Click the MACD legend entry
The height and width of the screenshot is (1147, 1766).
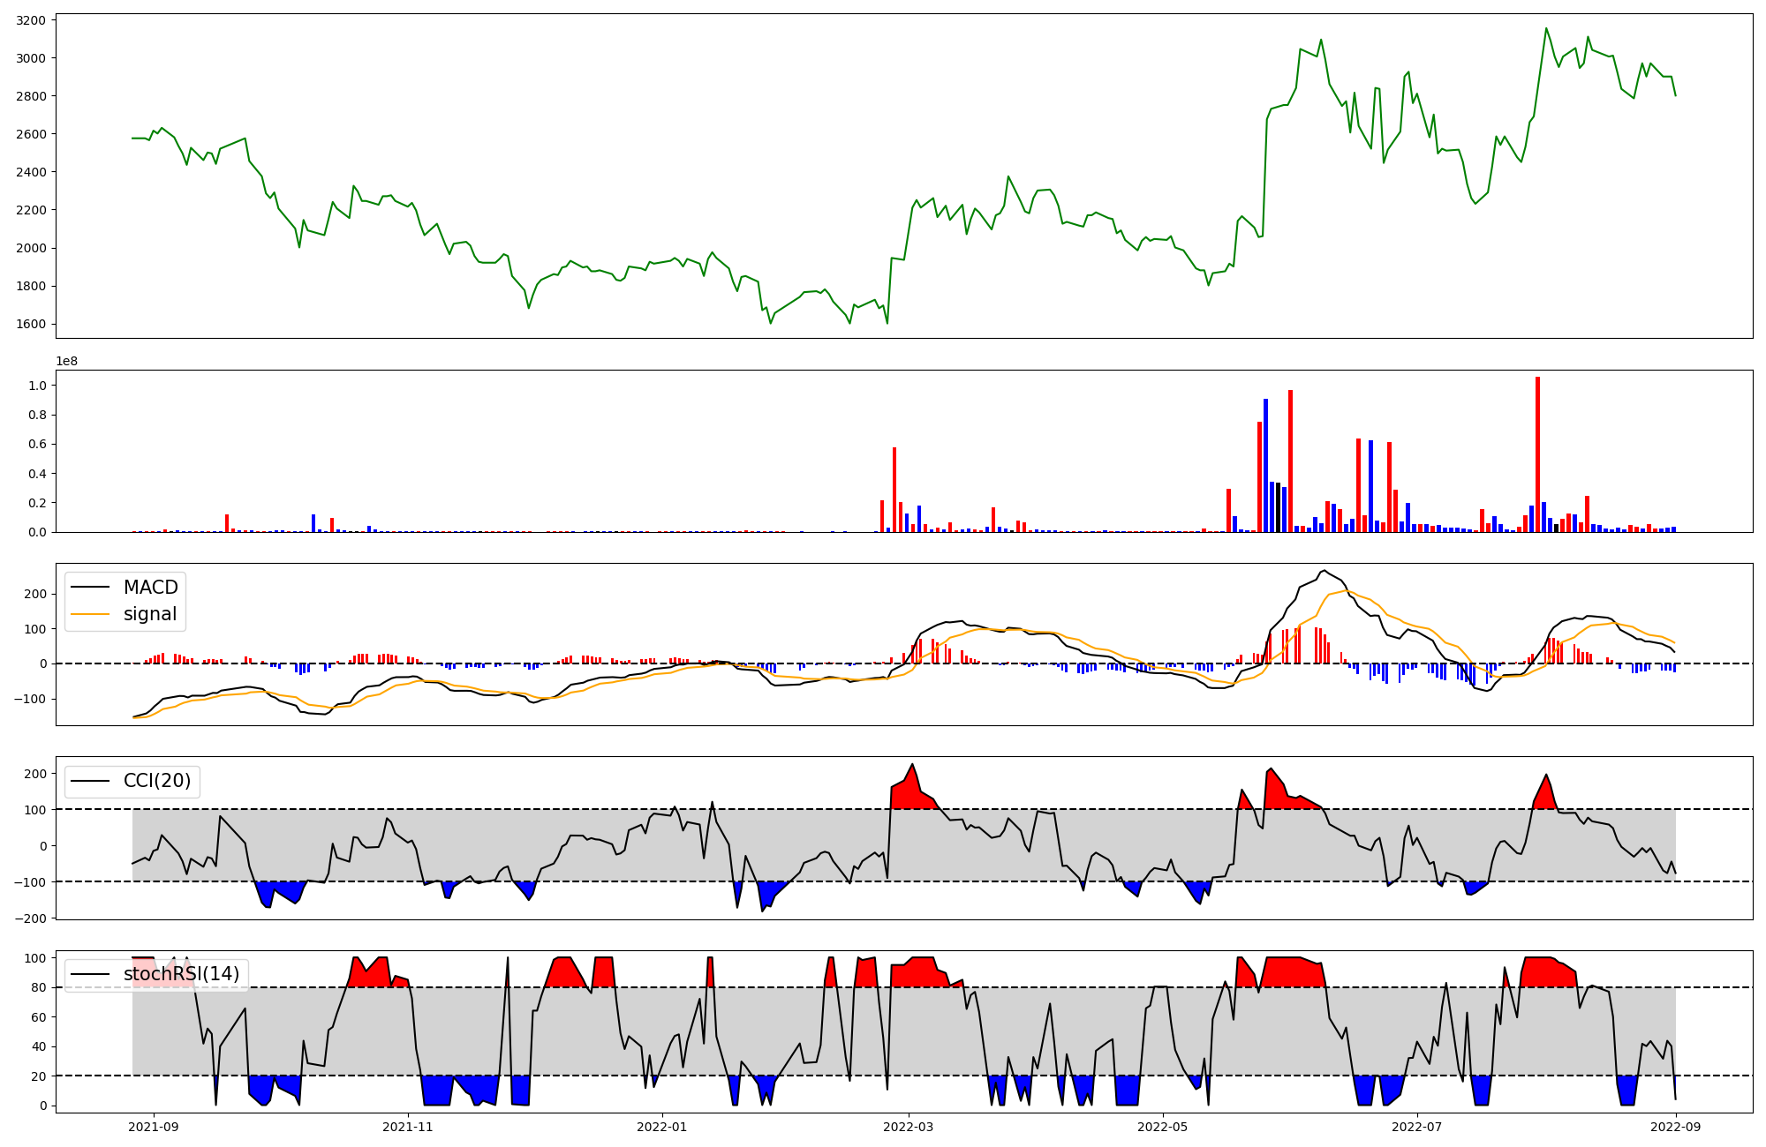[x=150, y=588]
